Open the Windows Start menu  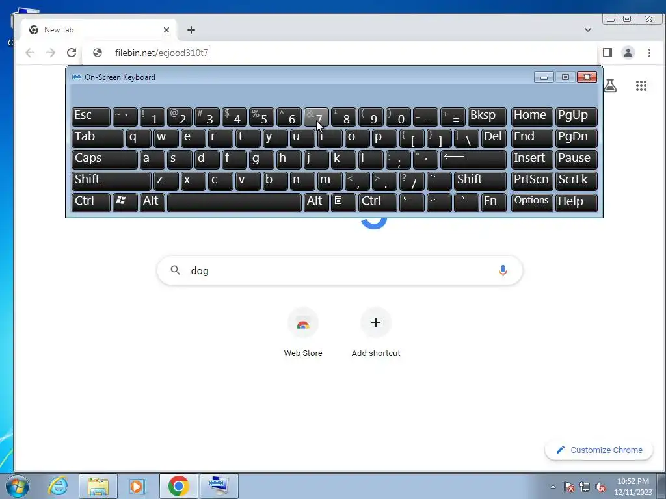click(18, 486)
